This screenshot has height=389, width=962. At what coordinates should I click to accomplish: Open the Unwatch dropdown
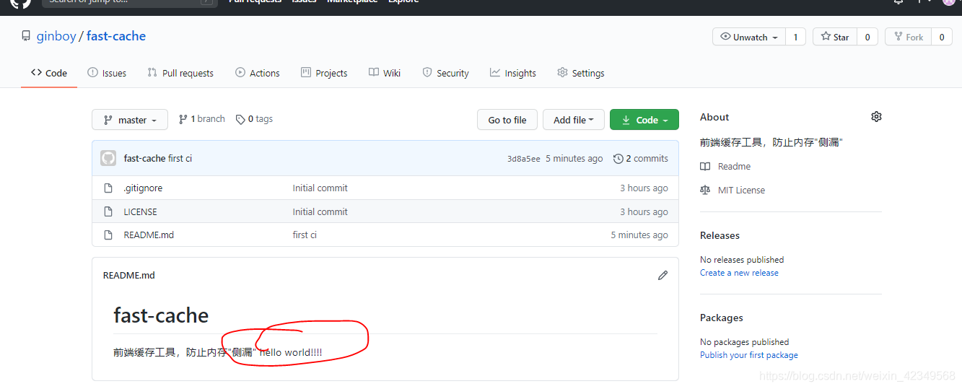(x=748, y=37)
